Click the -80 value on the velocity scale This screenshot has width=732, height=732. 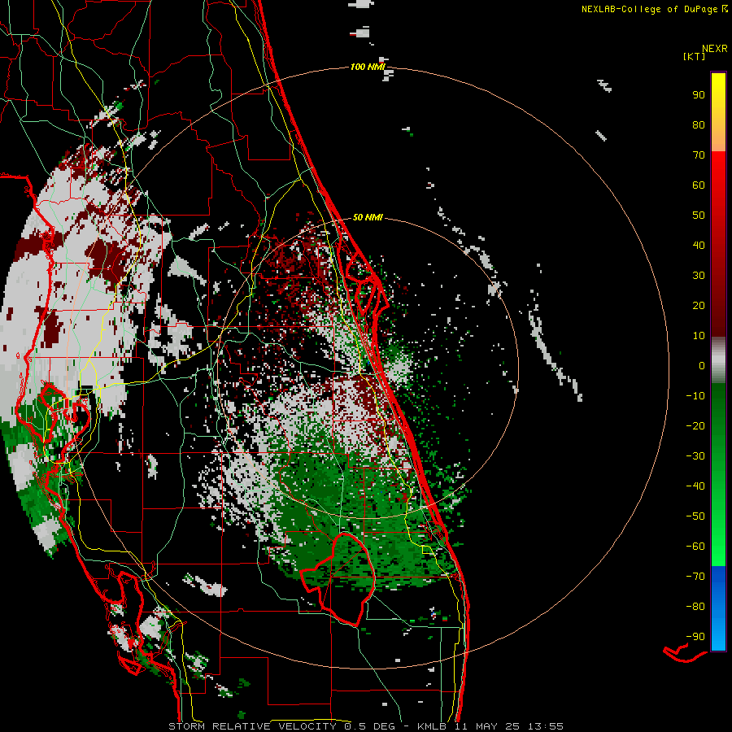[x=695, y=607]
